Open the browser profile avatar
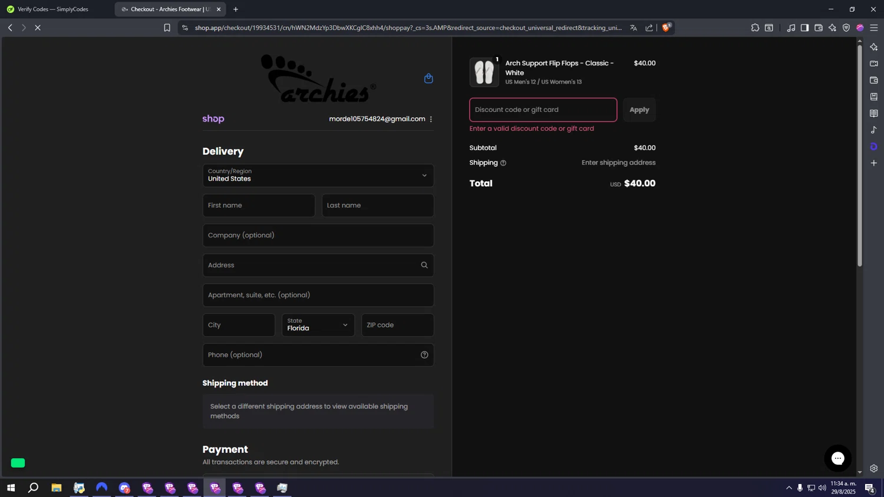The height and width of the screenshot is (497, 884). (x=860, y=28)
